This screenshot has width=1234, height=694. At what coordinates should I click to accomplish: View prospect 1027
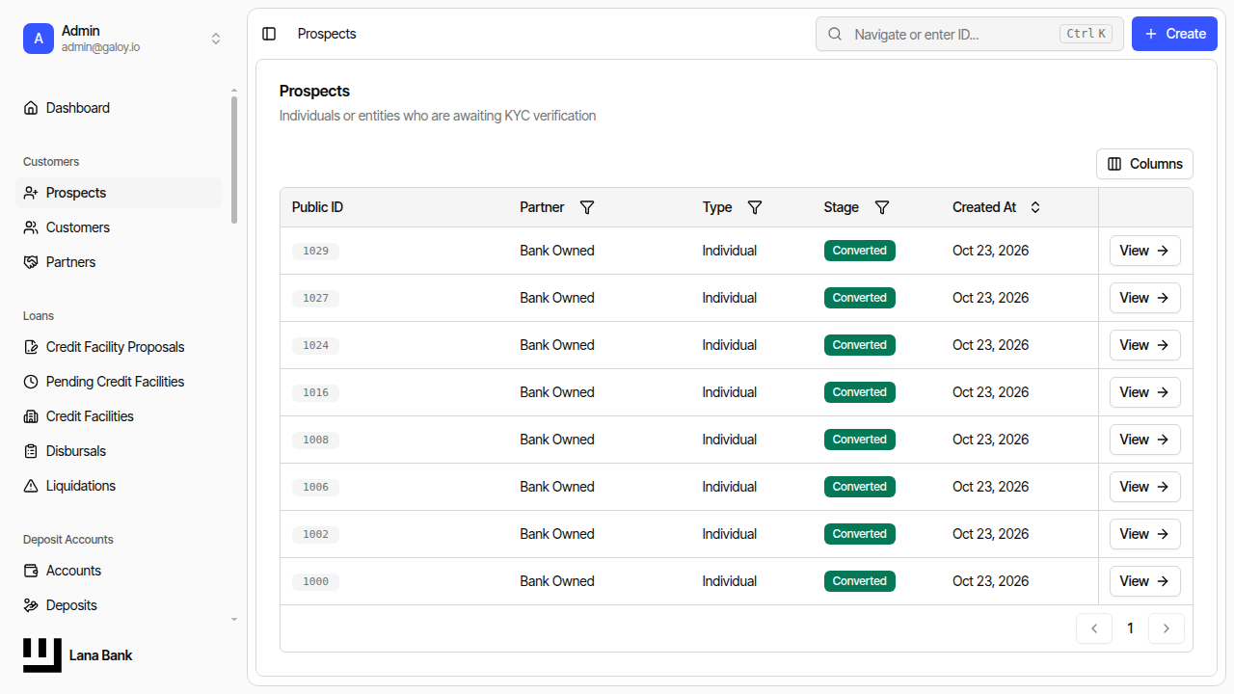[x=1144, y=298]
